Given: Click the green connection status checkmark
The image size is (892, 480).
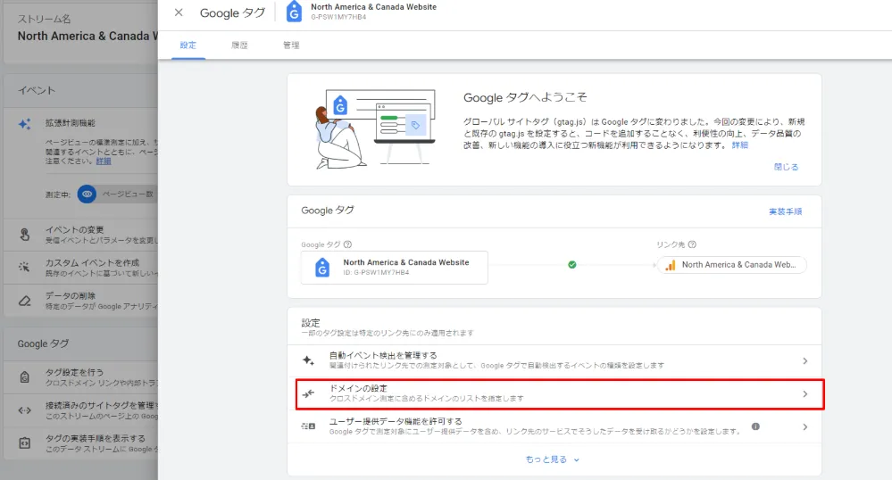Looking at the screenshot, I should pyautogui.click(x=572, y=265).
